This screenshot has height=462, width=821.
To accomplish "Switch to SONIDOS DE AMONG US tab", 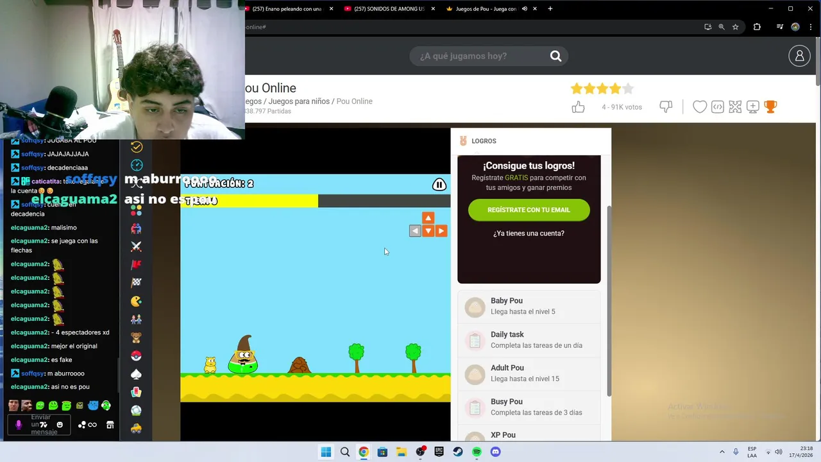I will click(x=389, y=9).
